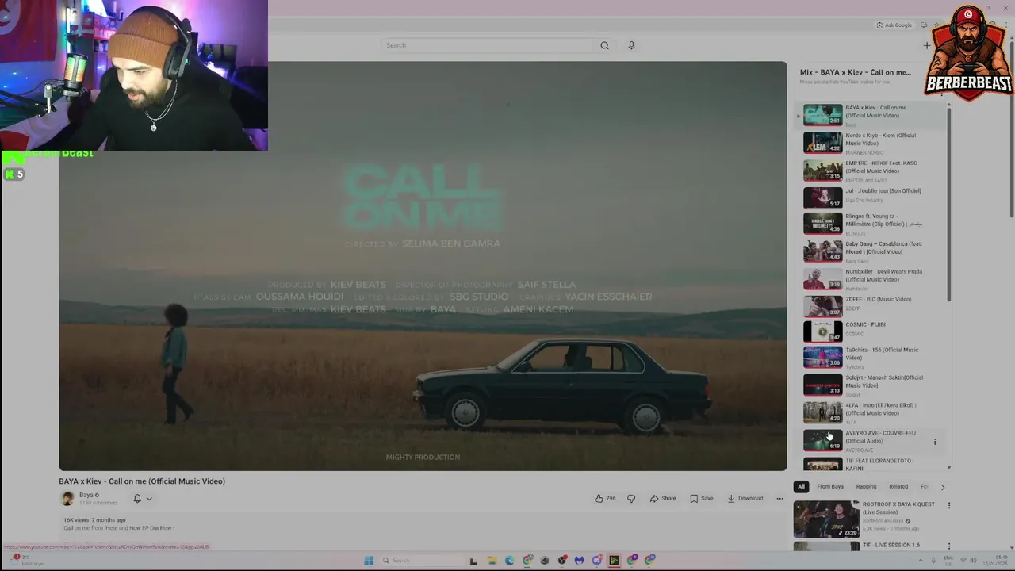Click taskbar clock showing 05:49
The height and width of the screenshot is (571, 1015).
tap(995, 561)
